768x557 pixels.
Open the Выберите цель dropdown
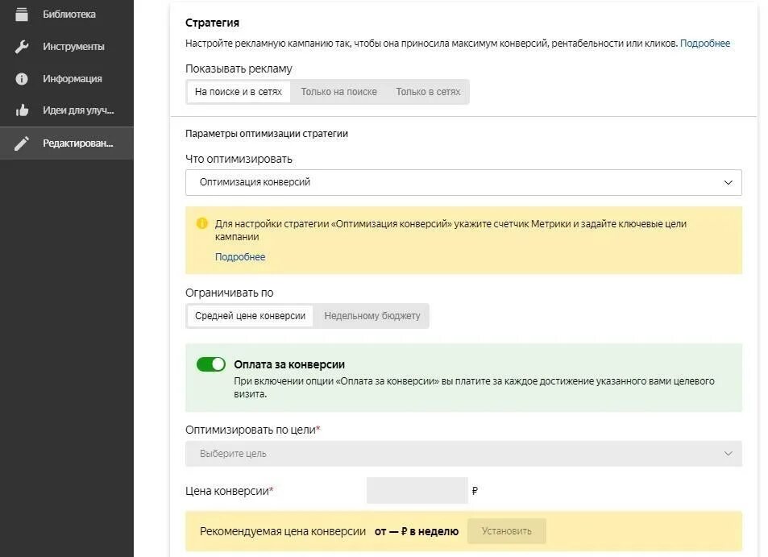463,454
